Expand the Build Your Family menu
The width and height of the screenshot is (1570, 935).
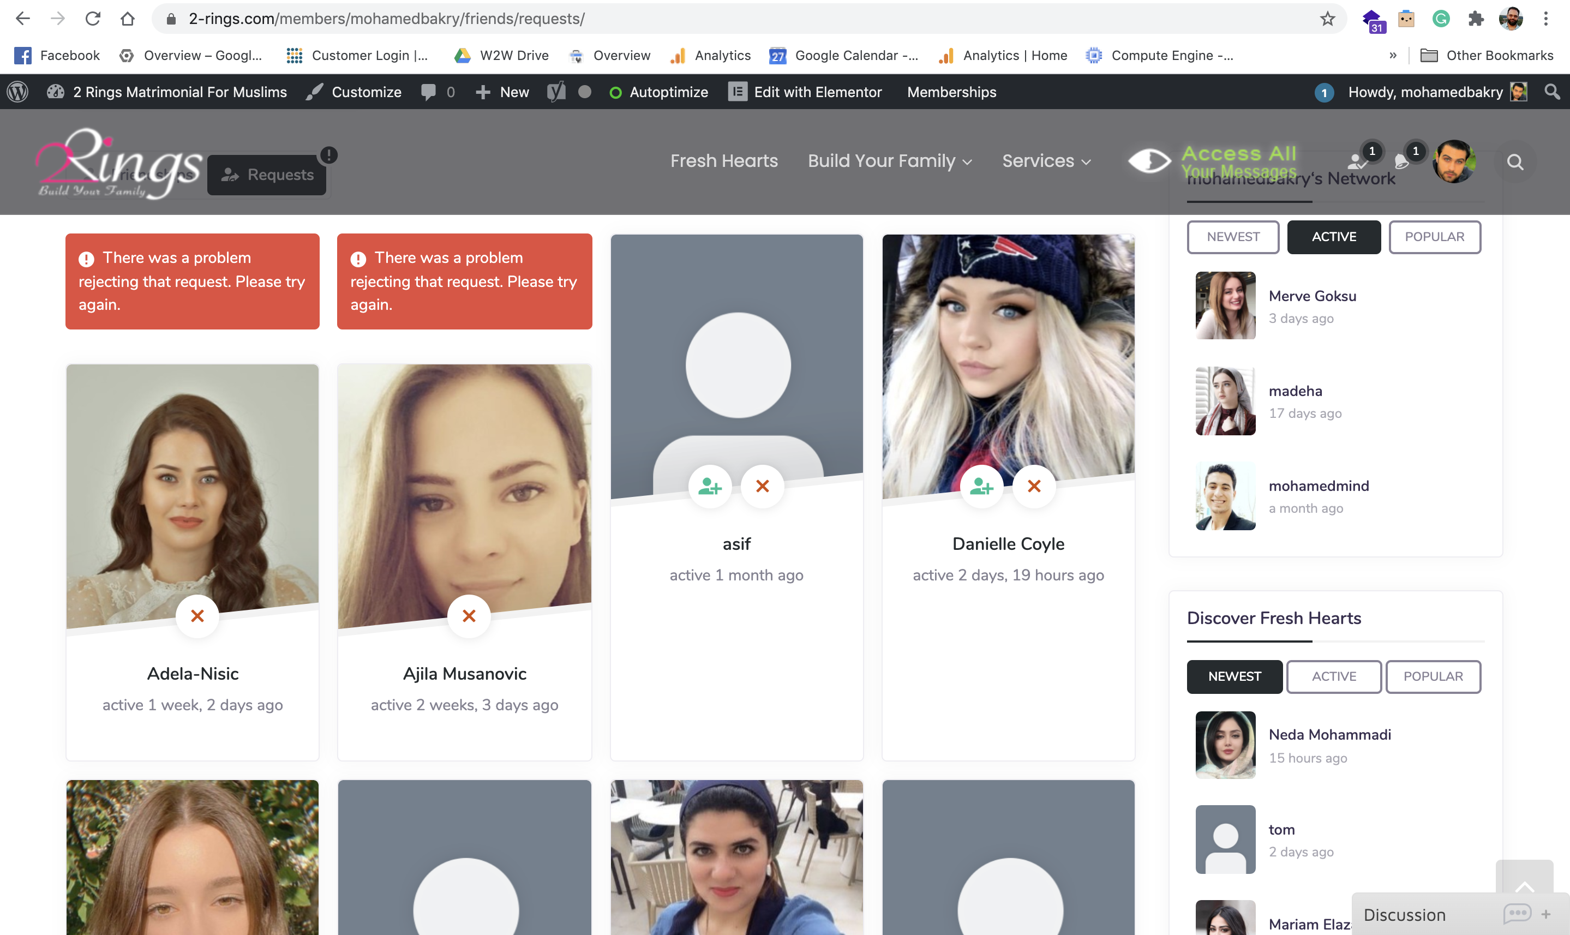click(890, 161)
